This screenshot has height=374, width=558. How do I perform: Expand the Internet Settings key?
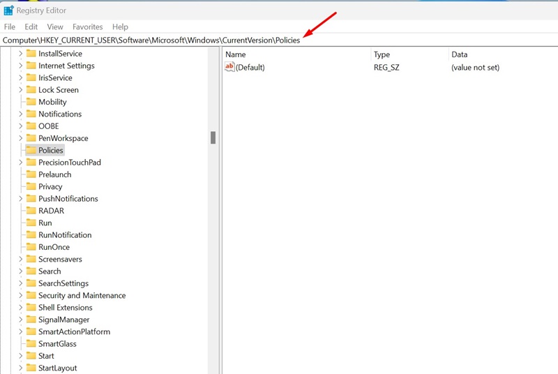pyautogui.click(x=20, y=66)
